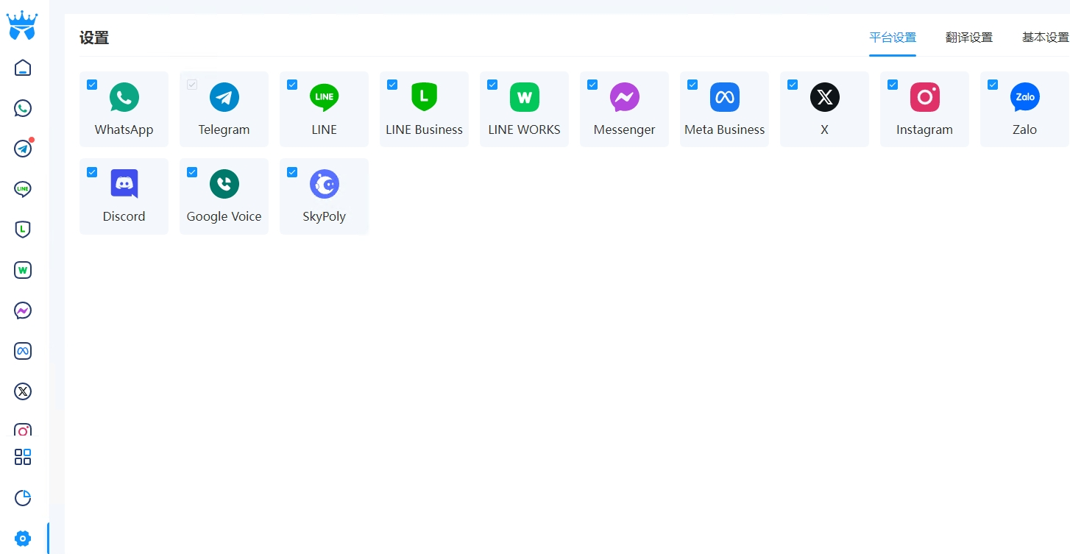Click the settings gear in sidebar

click(23, 539)
